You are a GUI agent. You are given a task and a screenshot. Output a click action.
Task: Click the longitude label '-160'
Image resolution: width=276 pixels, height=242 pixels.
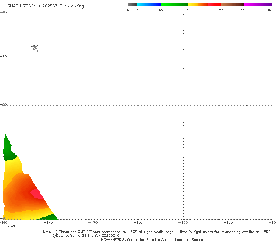coord(183,222)
